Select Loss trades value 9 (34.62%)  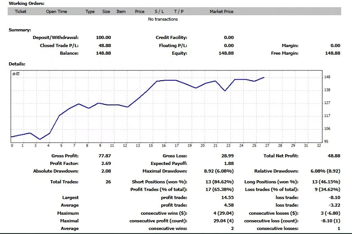328,189
